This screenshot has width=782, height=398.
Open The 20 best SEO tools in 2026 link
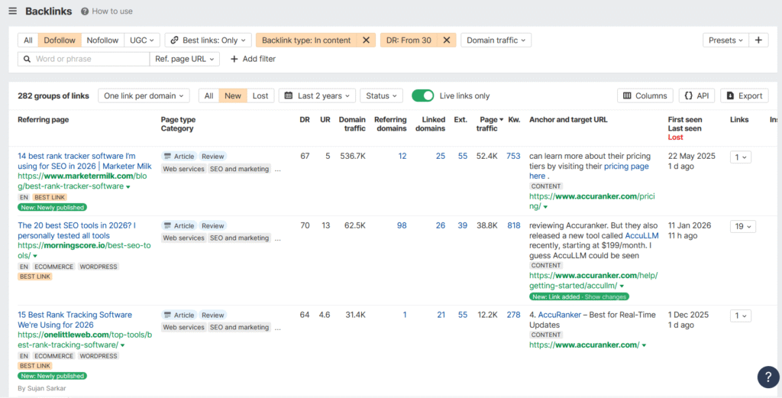(x=77, y=231)
